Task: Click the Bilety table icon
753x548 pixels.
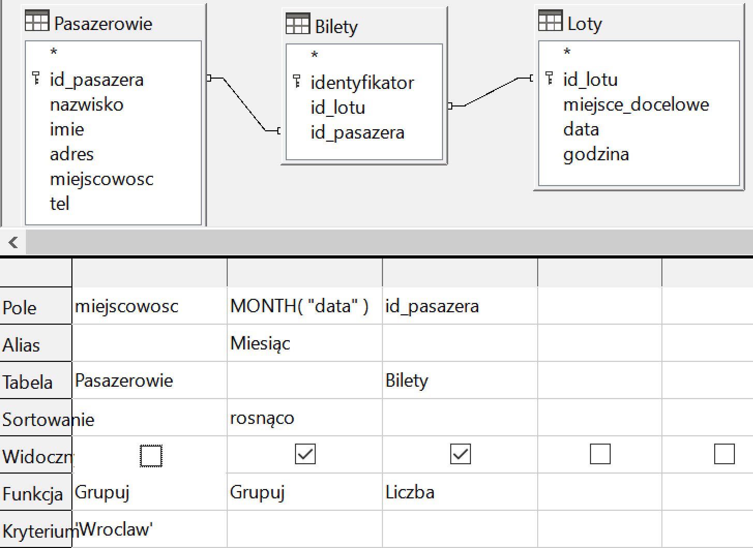Action: 298,24
